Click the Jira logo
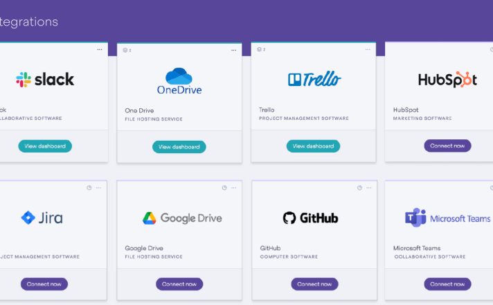The height and width of the screenshot is (305, 493). click(42, 218)
